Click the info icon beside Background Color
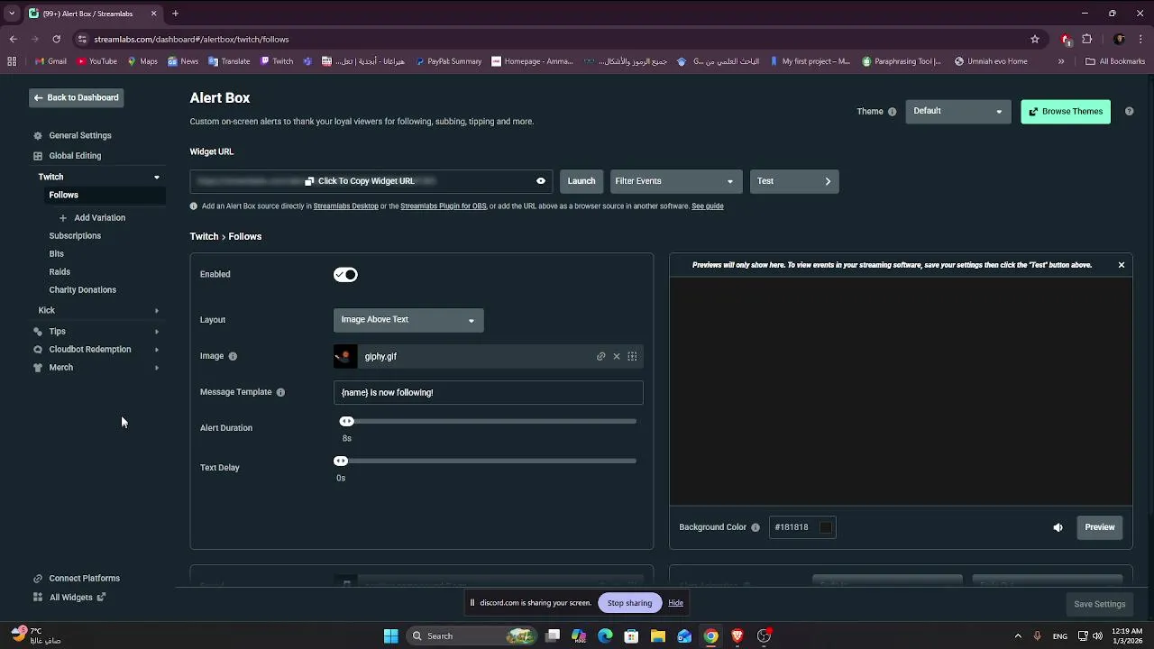Viewport: 1154px width, 649px height. [x=756, y=527]
